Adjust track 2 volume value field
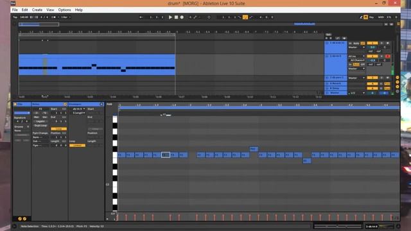The image size is (411, 231). click(x=372, y=60)
